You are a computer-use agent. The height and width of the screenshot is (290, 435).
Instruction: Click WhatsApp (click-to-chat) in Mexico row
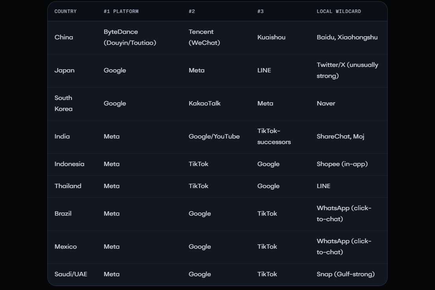click(x=344, y=247)
